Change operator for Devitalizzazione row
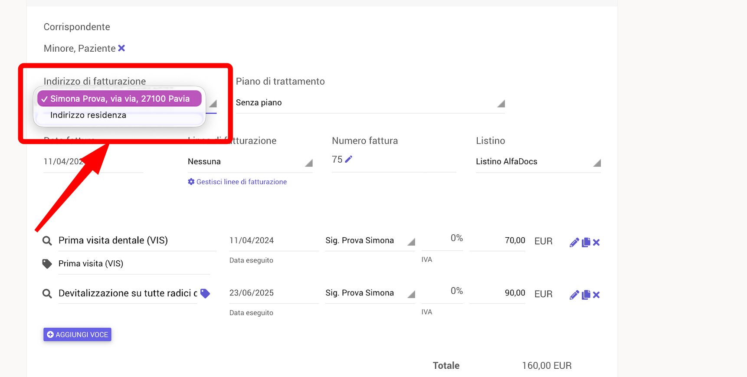The width and height of the screenshot is (747, 377). tap(370, 293)
